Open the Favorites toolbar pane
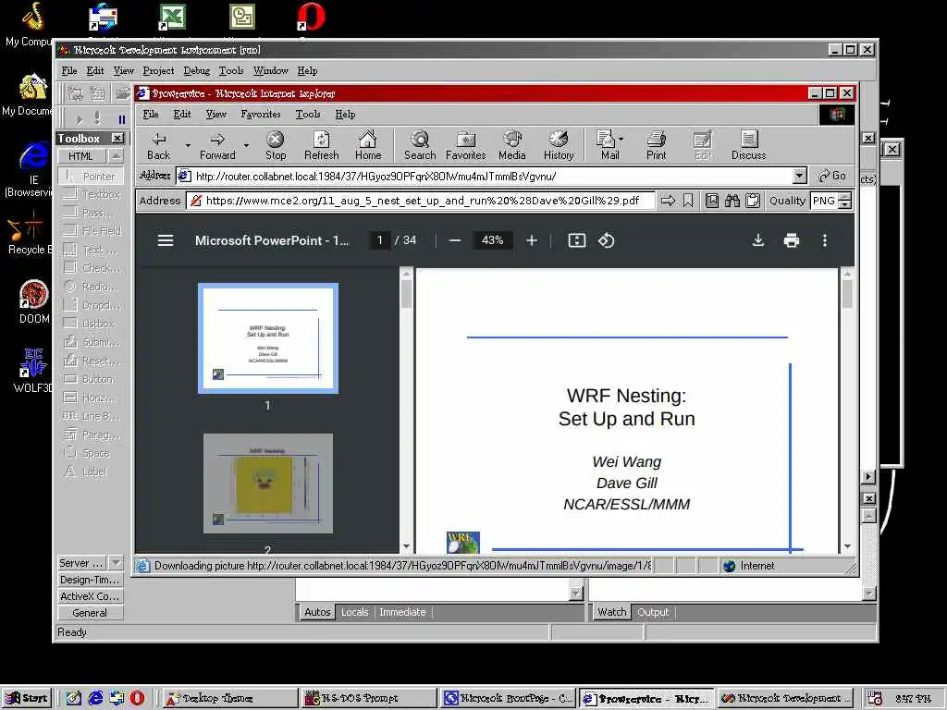Screen dimensions: 947x710 [x=466, y=146]
